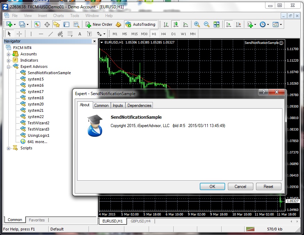Select the horizontal line tool
Image resolution: width=304 pixels, height=235 pixels.
click(41, 34)
